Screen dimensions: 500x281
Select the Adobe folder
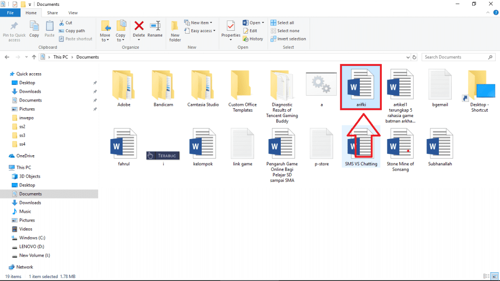coord(124,88)
